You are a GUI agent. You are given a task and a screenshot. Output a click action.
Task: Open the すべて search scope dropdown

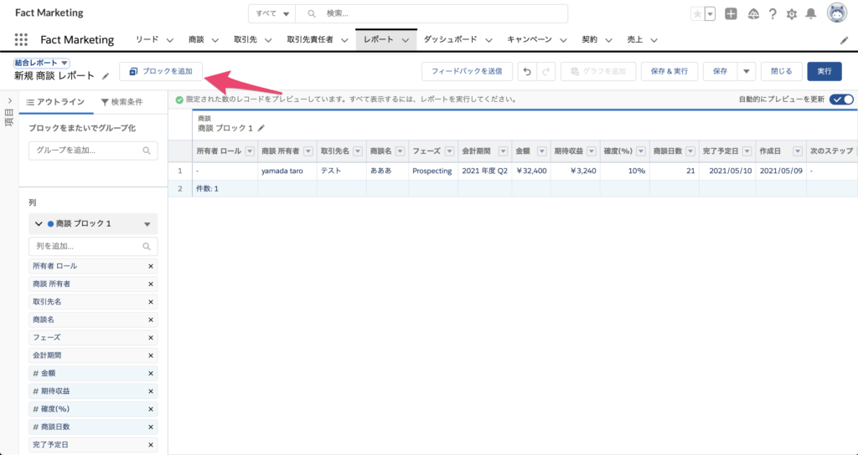[272, 13]
